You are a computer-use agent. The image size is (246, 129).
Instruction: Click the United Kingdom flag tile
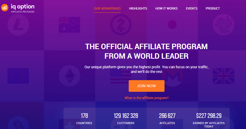(224, 76)
